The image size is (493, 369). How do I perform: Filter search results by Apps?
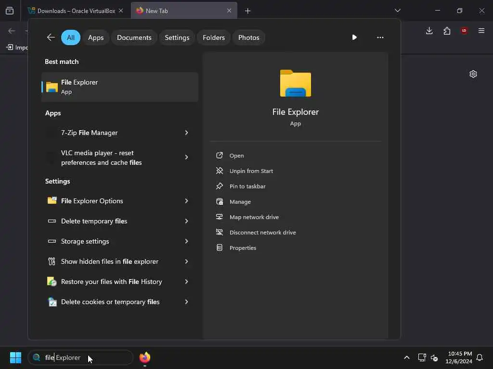[96, 37]
